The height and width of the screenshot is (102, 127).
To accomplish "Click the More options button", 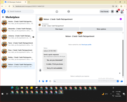I will [101, 29].
